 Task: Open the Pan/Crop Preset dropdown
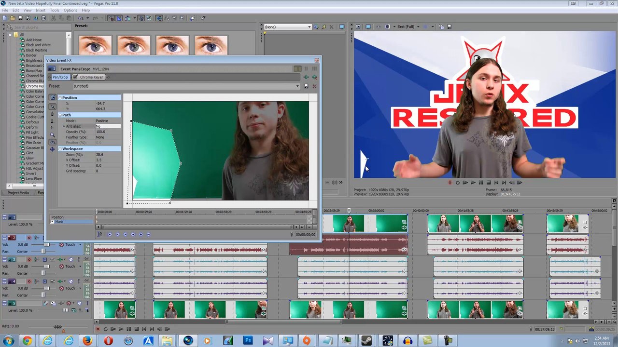click(297, 86)
